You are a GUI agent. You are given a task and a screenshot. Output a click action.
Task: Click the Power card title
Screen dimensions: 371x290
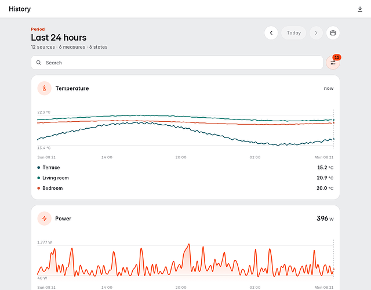[x=63, y=219]
